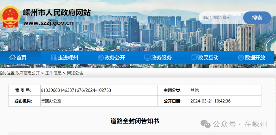This screenshot has height=135, width=276.
Task: Click the house icon beside 首页
Action: point(12,58)
